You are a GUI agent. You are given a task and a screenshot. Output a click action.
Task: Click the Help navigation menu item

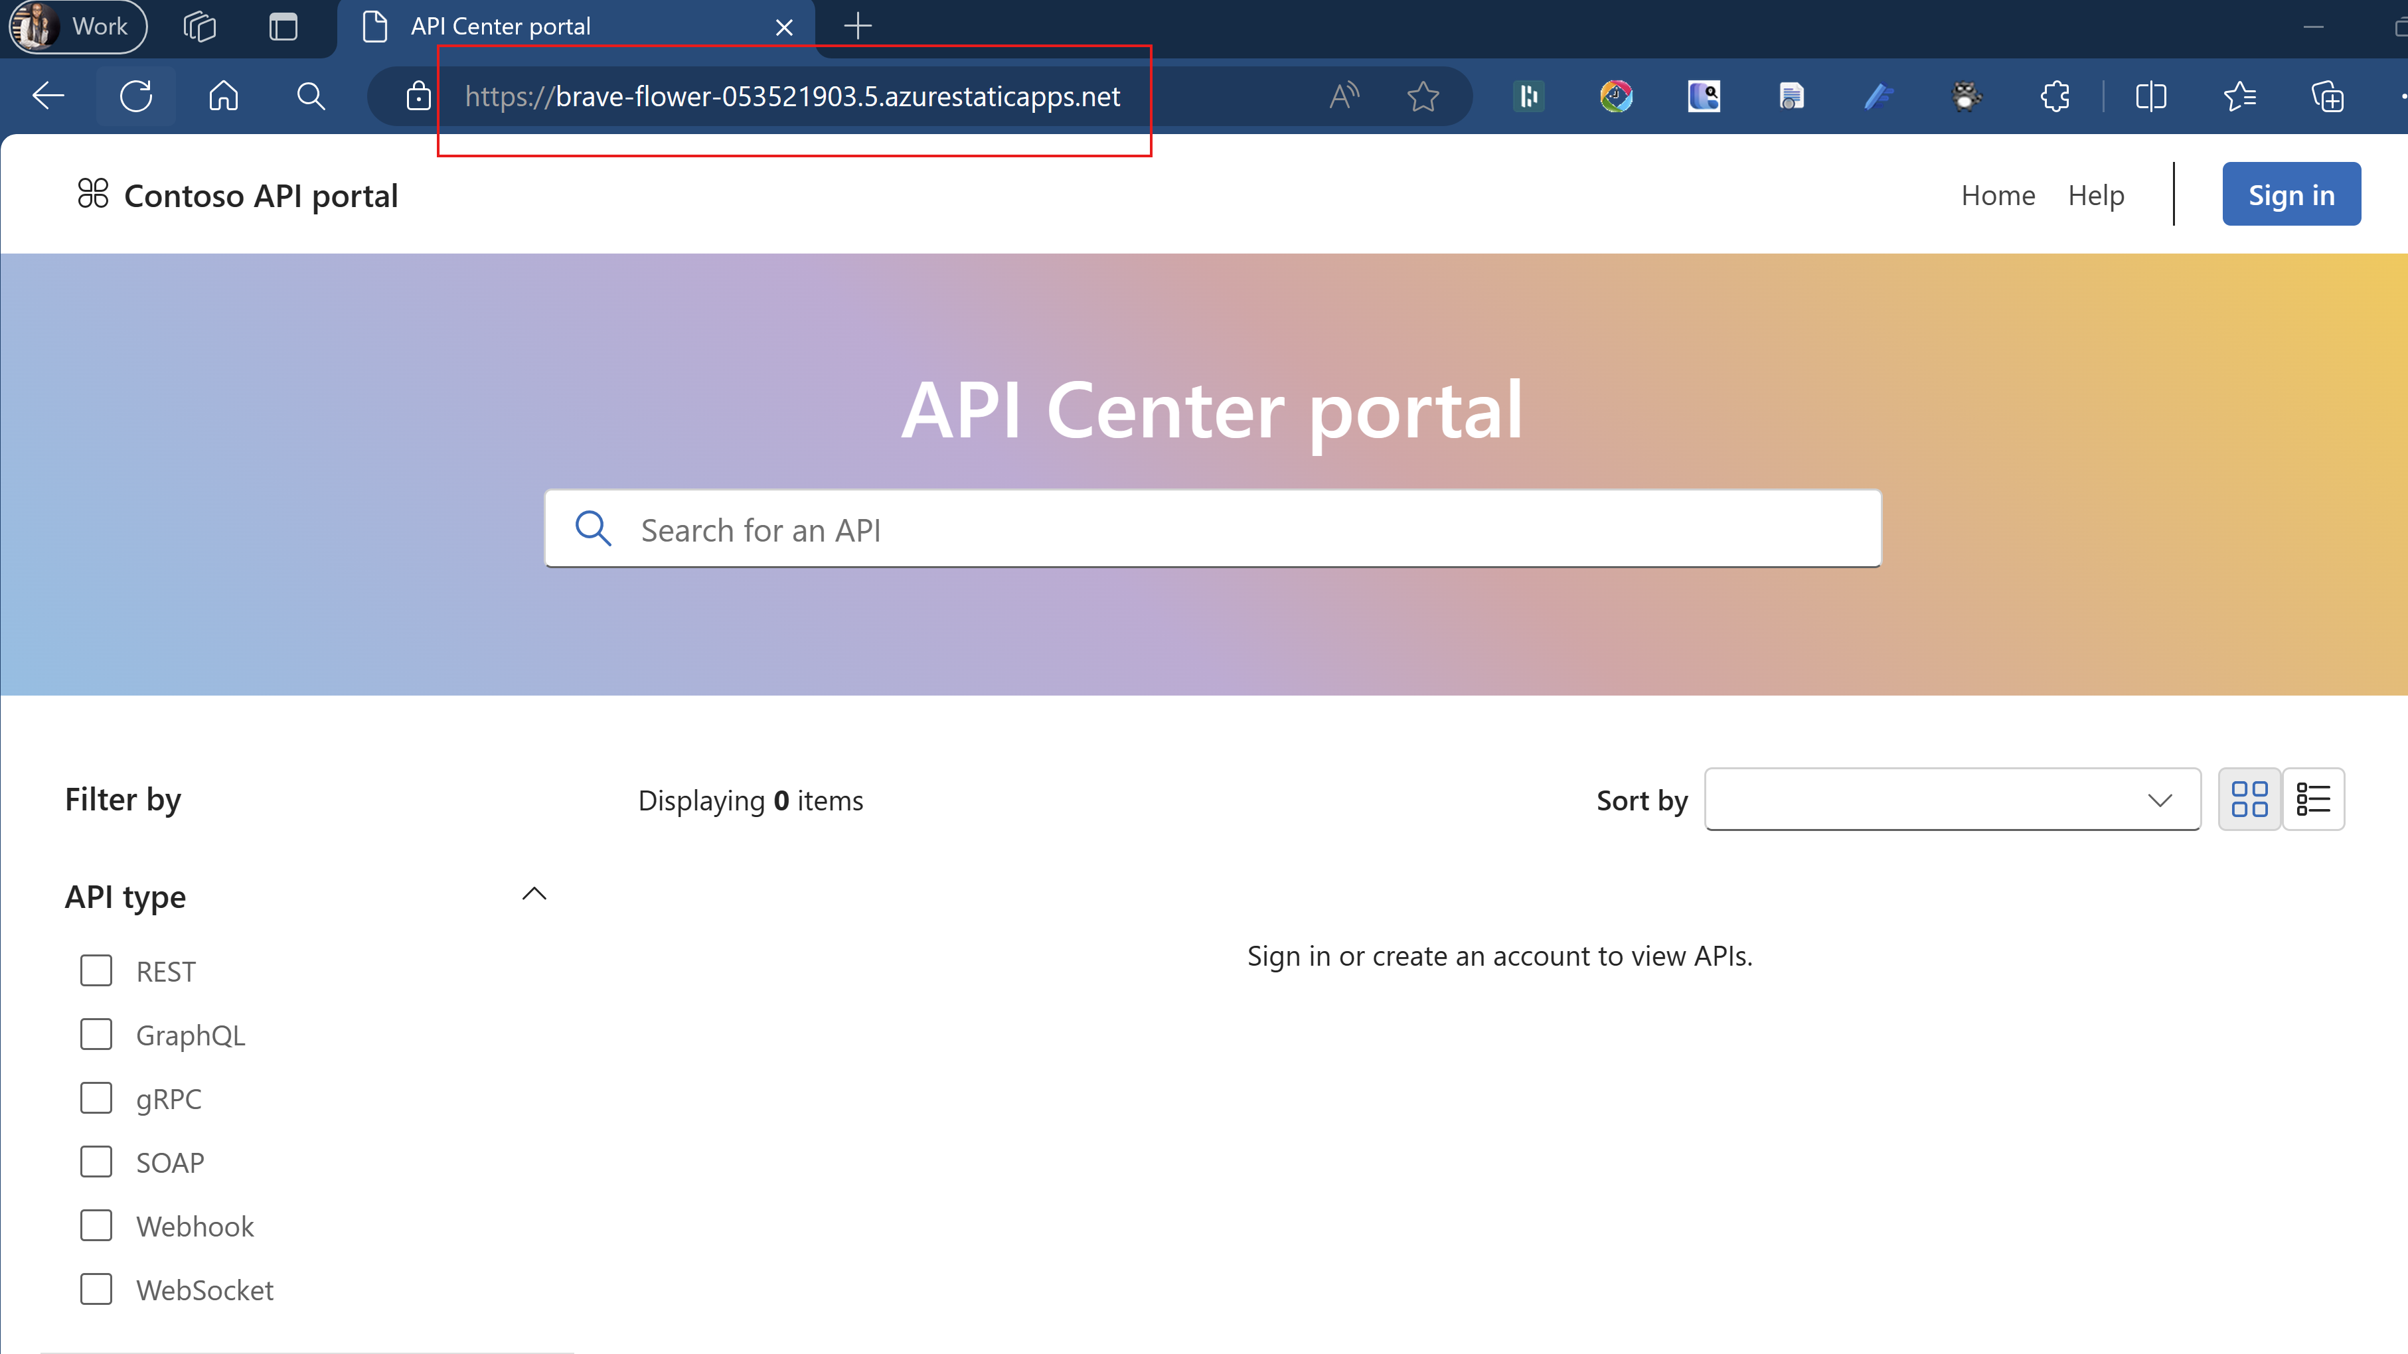[2097, 195]
